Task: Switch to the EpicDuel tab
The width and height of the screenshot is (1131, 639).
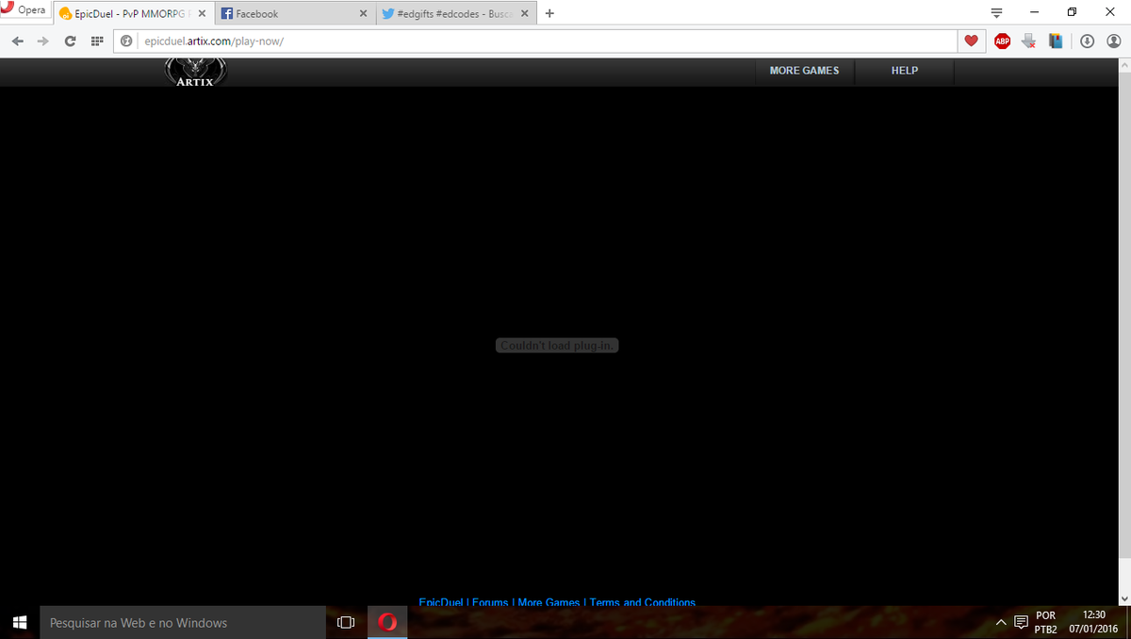Action: [x=132, y=14]
